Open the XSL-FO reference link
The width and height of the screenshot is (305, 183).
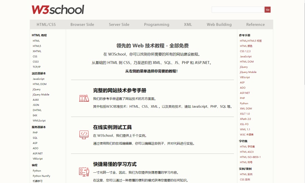[244, 124]
